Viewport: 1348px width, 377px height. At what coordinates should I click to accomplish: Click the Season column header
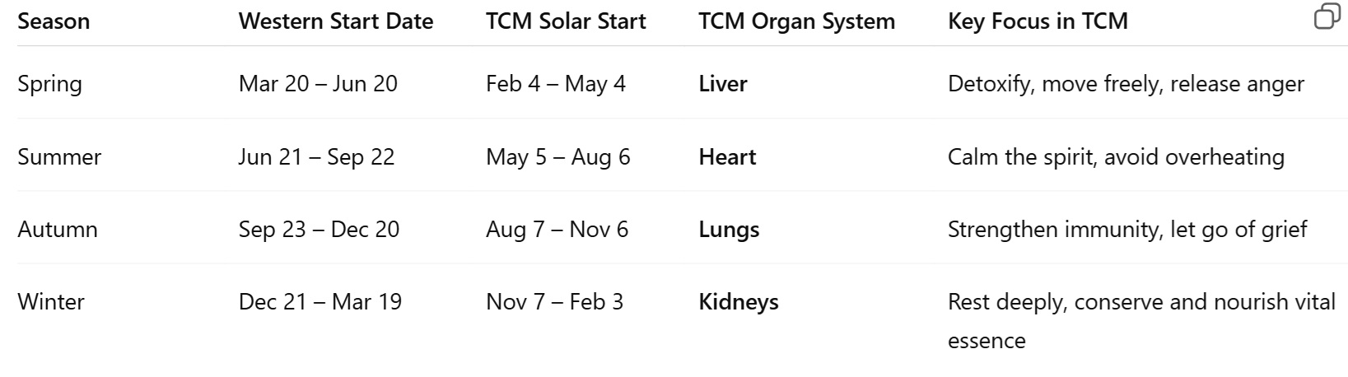pyautogui.click(x=54, y=21)
